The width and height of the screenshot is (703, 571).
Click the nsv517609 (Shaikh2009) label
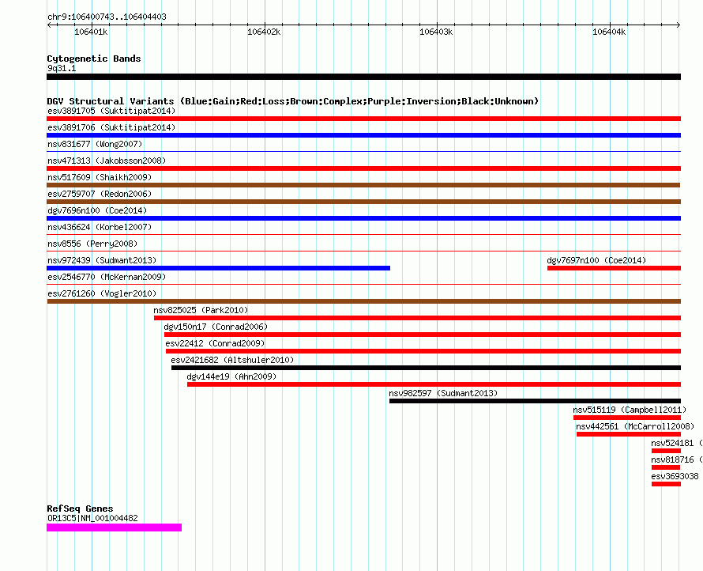(x=100, y=177)
